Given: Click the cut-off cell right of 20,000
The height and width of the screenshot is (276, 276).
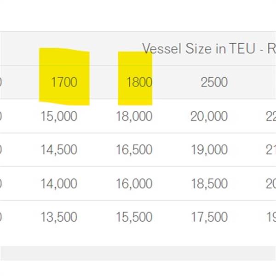Looking at the screenshot, I should tap(270, 116).
